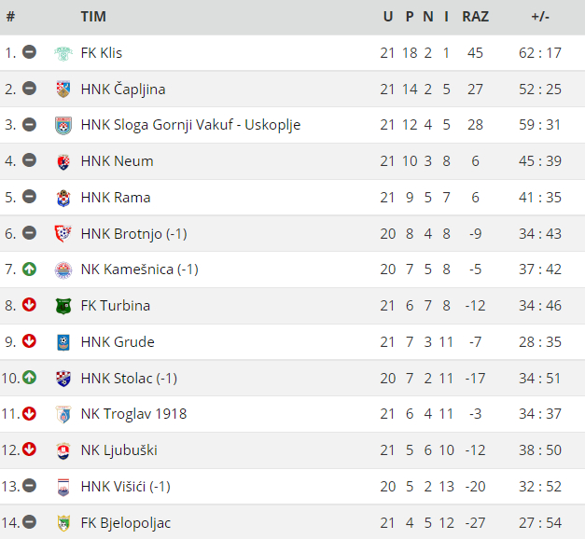This screenshot has width=585, height=539.
Task: Click the HNK Brotnjo club crest
Action: (63, 234)
